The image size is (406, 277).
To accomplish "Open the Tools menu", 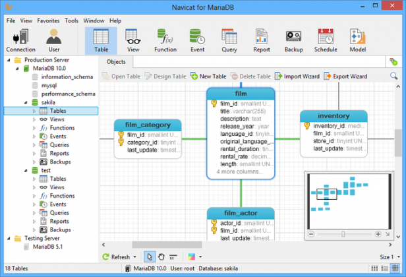I will (71, 20).
